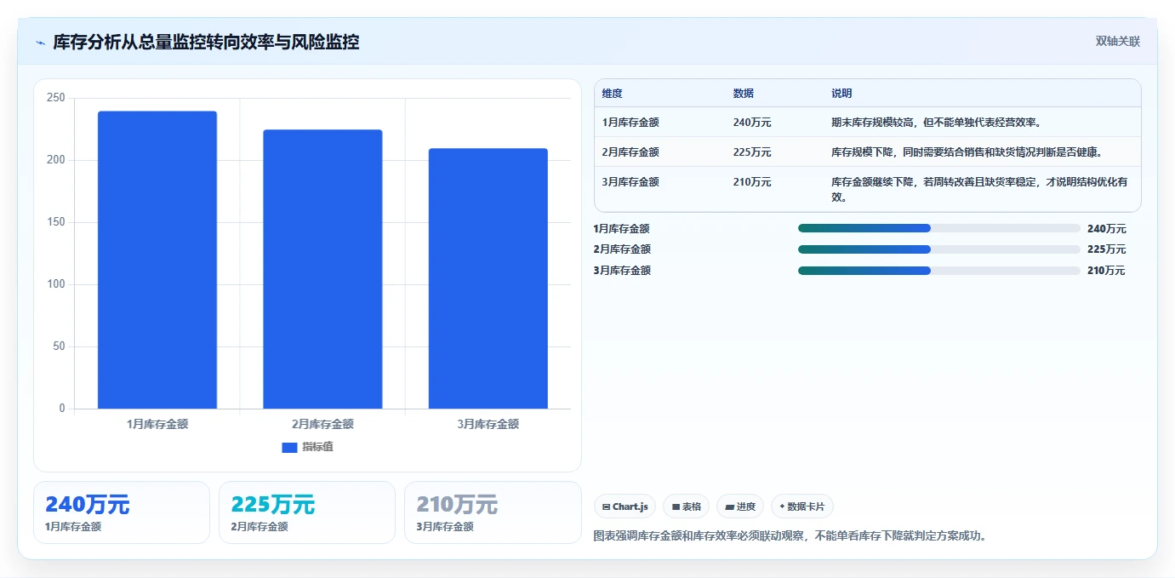Click the 3月库存金额 cell in the table
This screenshot has width=1175, height=578.
click(x=630, y=182)
